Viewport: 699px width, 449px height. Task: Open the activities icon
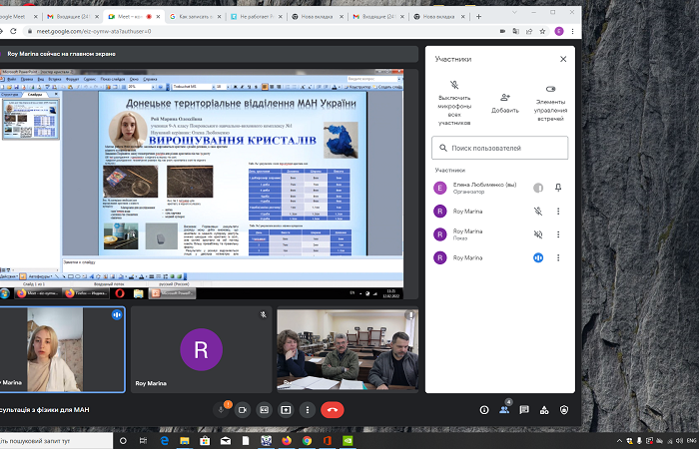[x=545, y=409]
